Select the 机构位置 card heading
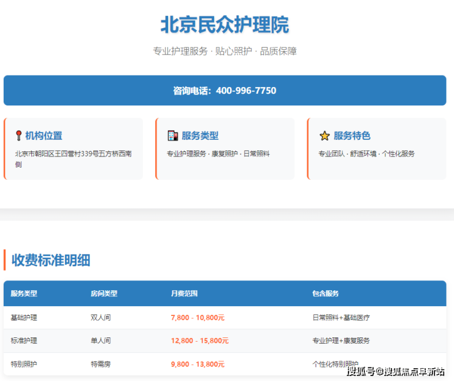 coord(44,136)
